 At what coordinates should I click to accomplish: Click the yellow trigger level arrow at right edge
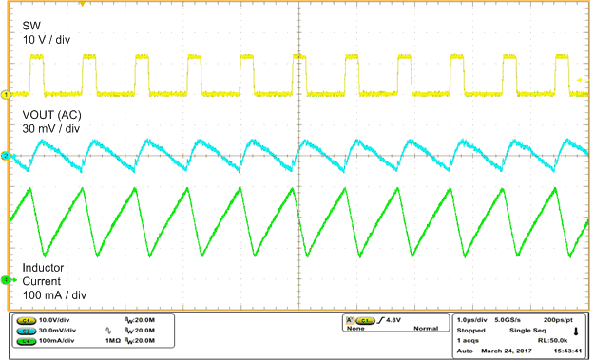coord(583,80)
